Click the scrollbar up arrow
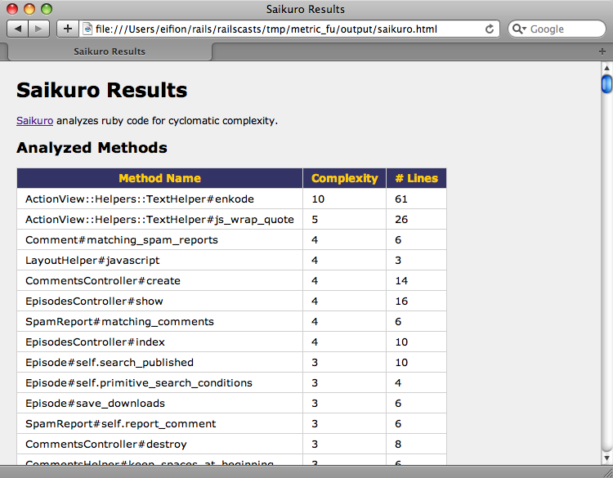This screenshot has width=613, height=478. (606, 68)
